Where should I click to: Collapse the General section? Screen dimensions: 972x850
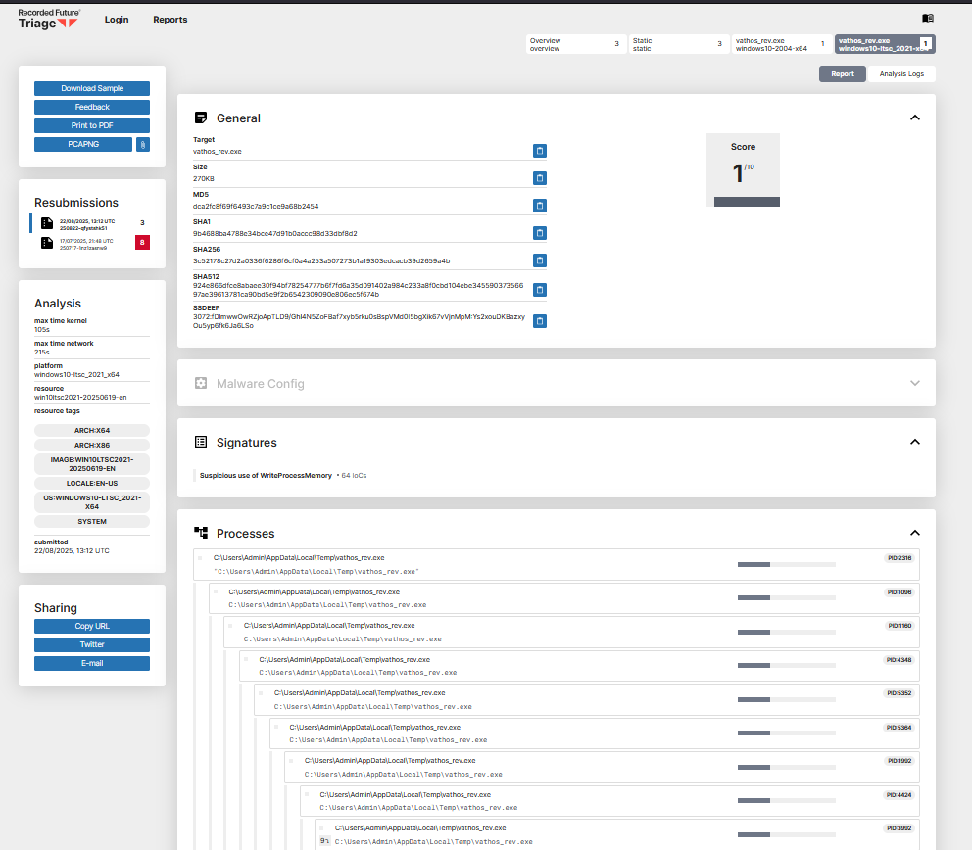(915, 118)
